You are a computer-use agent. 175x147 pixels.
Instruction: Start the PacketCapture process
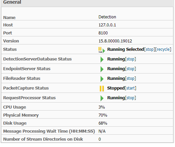coord(130,88)
